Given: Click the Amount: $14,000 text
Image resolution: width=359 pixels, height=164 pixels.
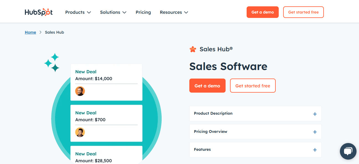Looking at the screenshot, I should click(x=94, y=79).
